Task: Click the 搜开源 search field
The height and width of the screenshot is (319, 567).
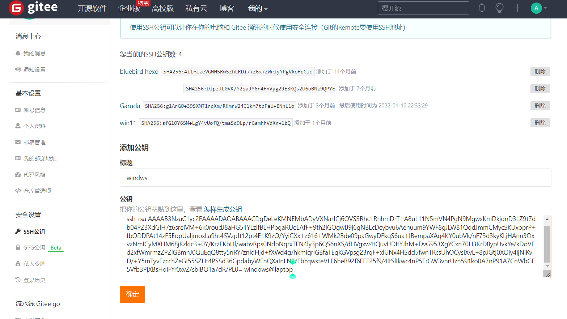Action: [x=423, y=8]
